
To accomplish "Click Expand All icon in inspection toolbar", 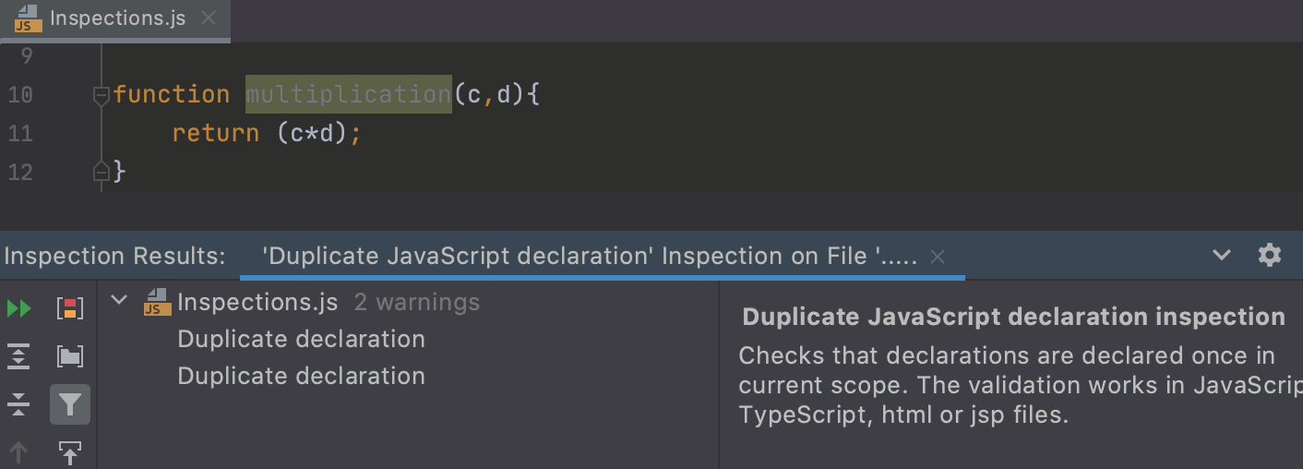I will point(19,356).
